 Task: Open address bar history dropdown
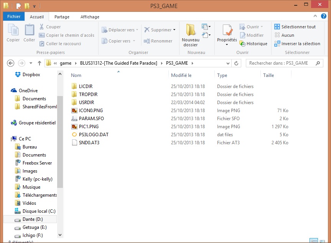[228, 63]
